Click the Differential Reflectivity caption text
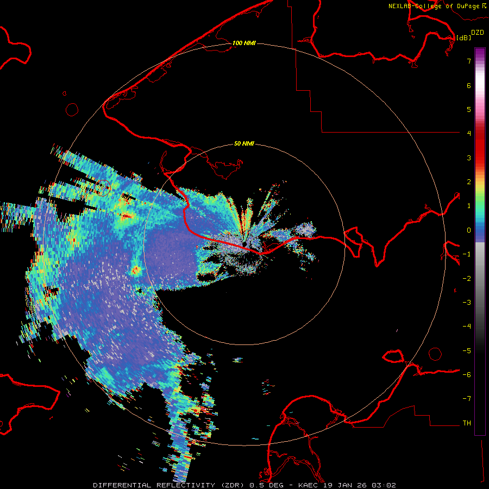Screen dimensions: 489x489 tap(244, 485)
